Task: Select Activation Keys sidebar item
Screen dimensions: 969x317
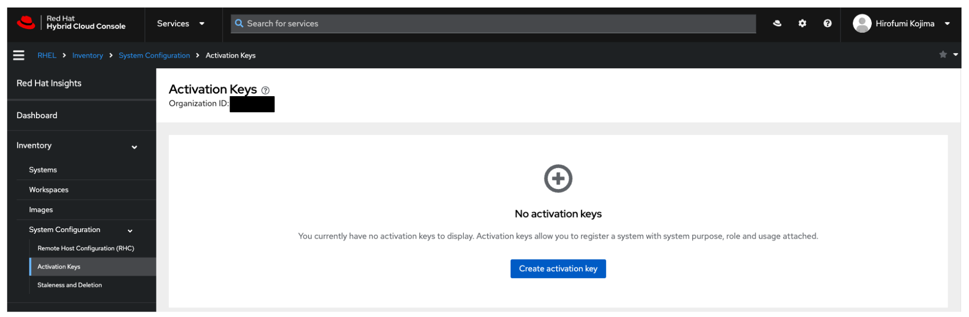Action: pyautogui.click(x=92, y=266)
